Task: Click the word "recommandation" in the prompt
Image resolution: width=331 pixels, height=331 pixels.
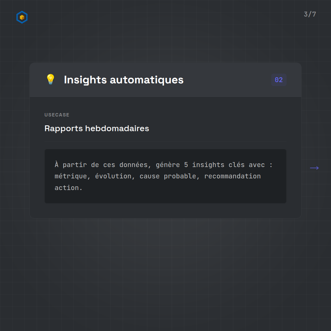Action: [232, 176]
